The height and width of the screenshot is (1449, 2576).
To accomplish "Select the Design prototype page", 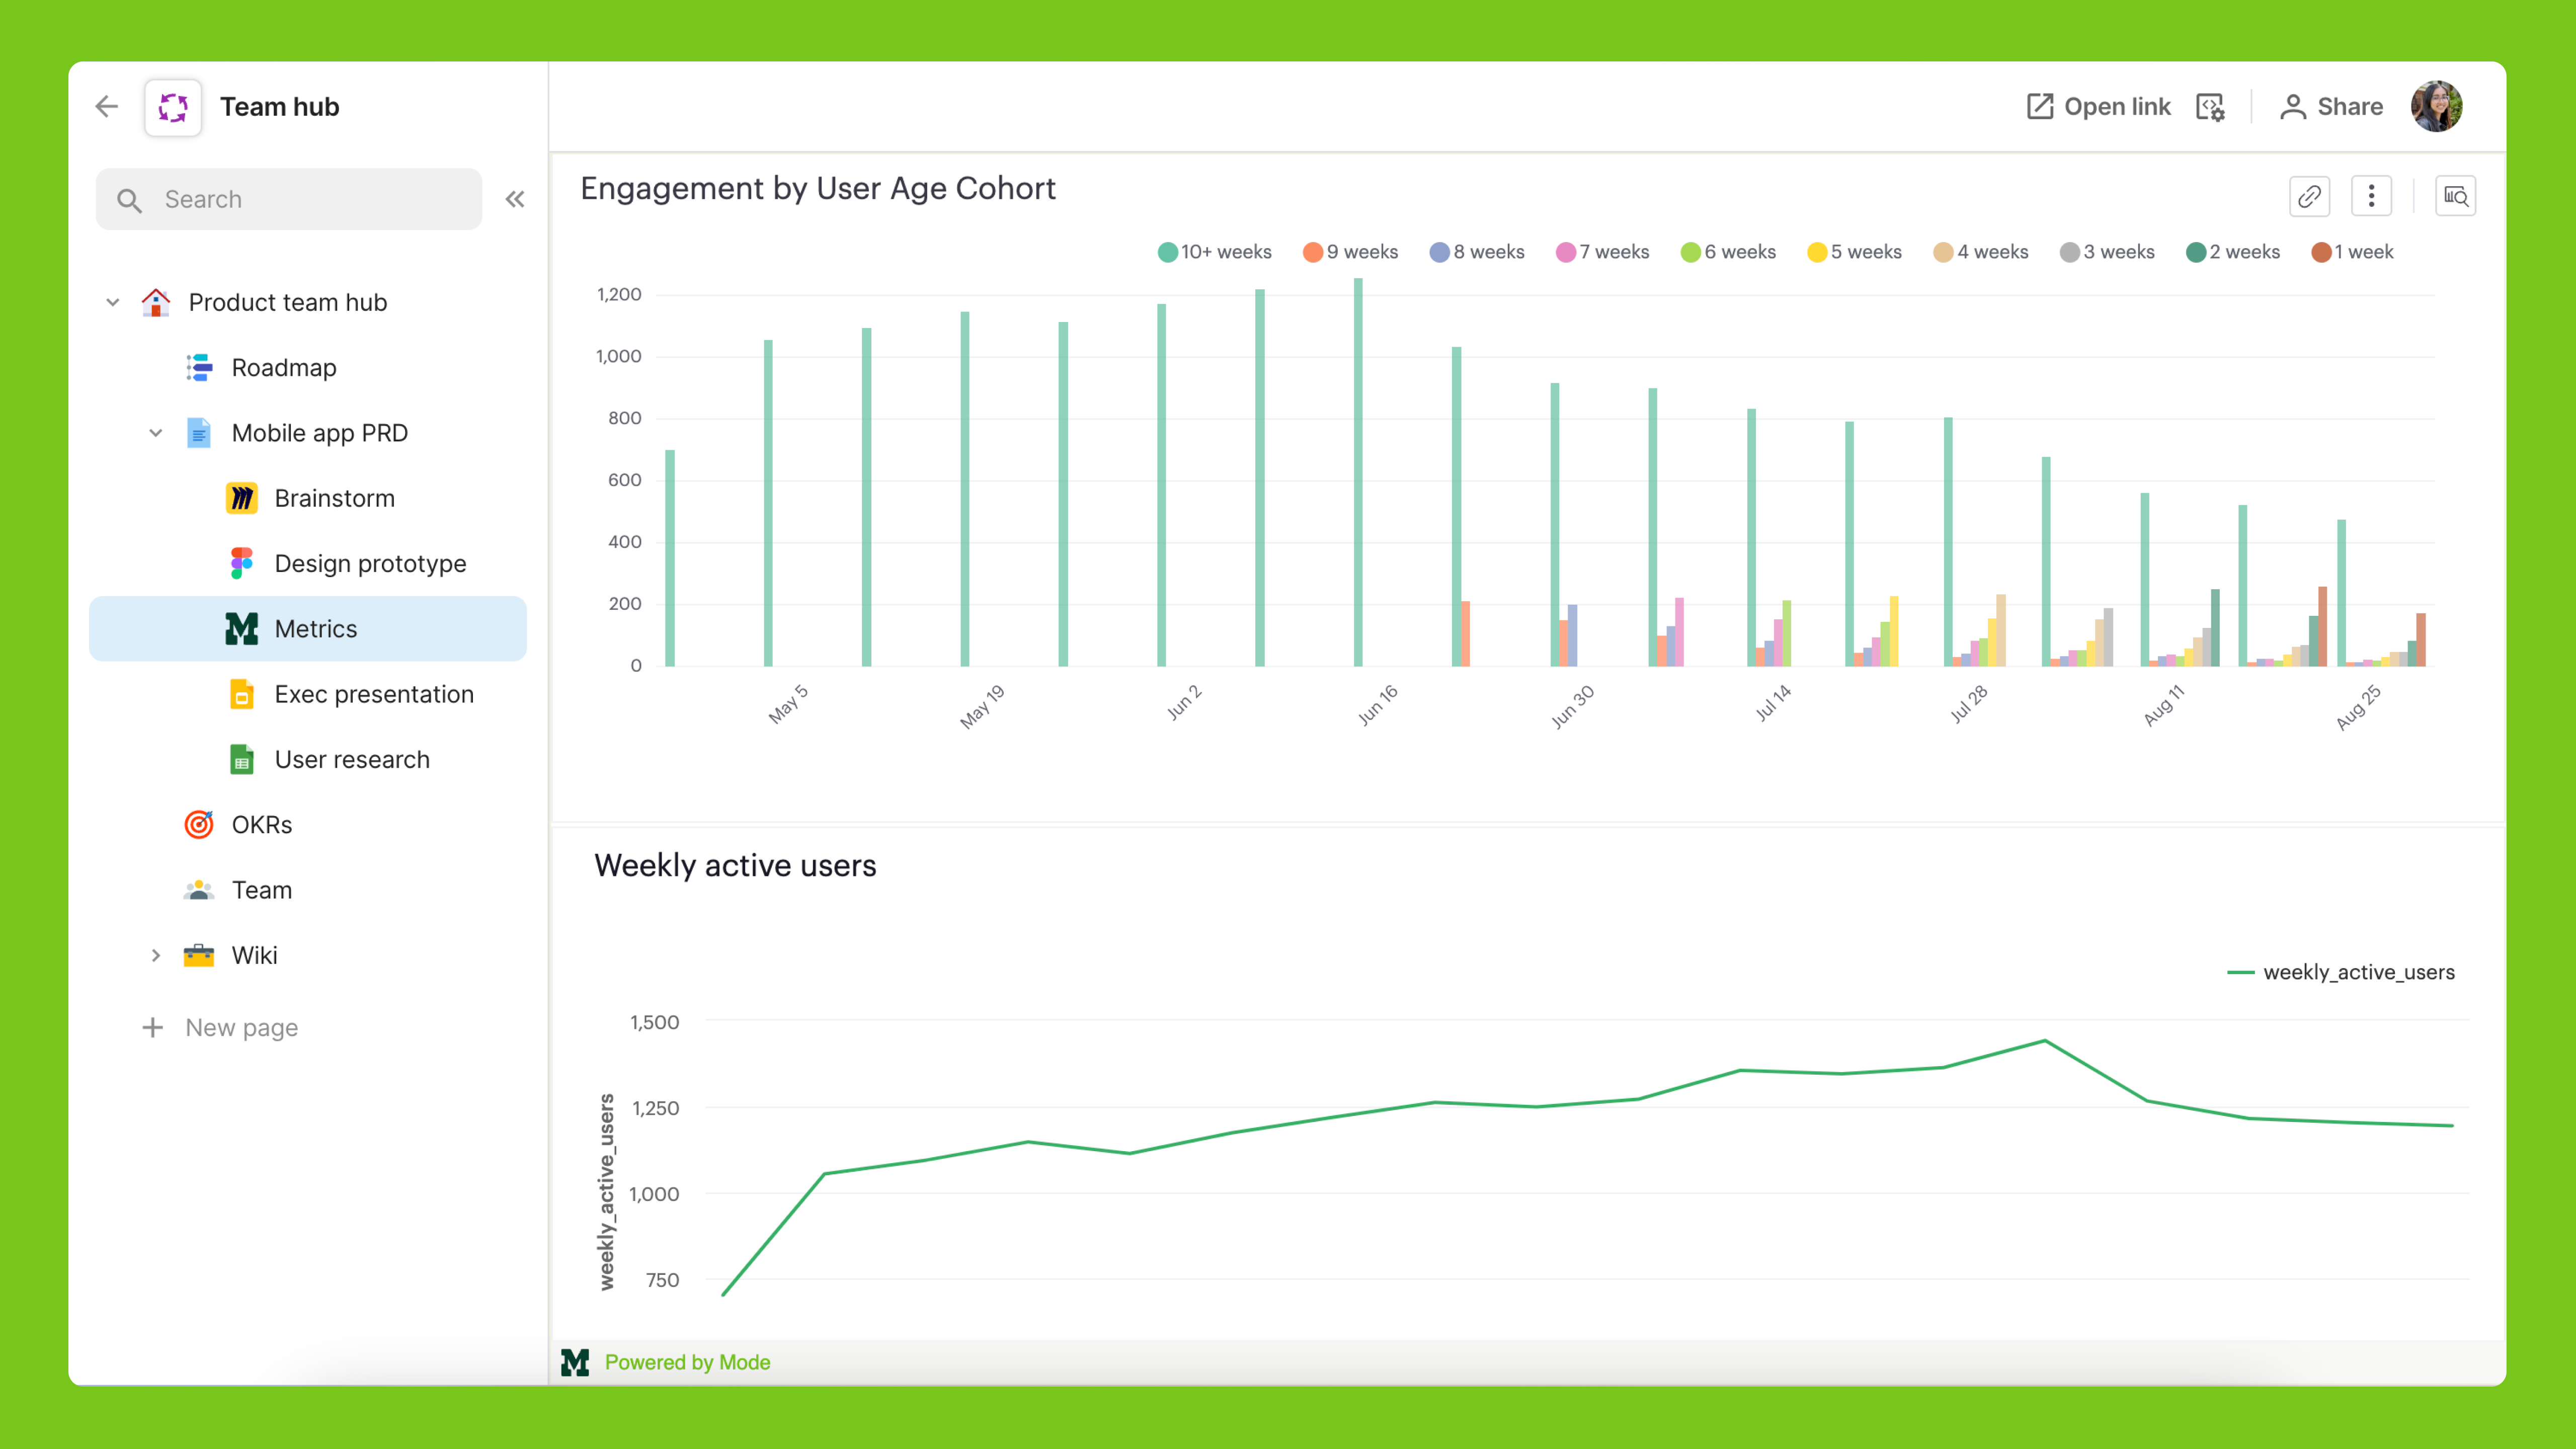I will 370,564.
